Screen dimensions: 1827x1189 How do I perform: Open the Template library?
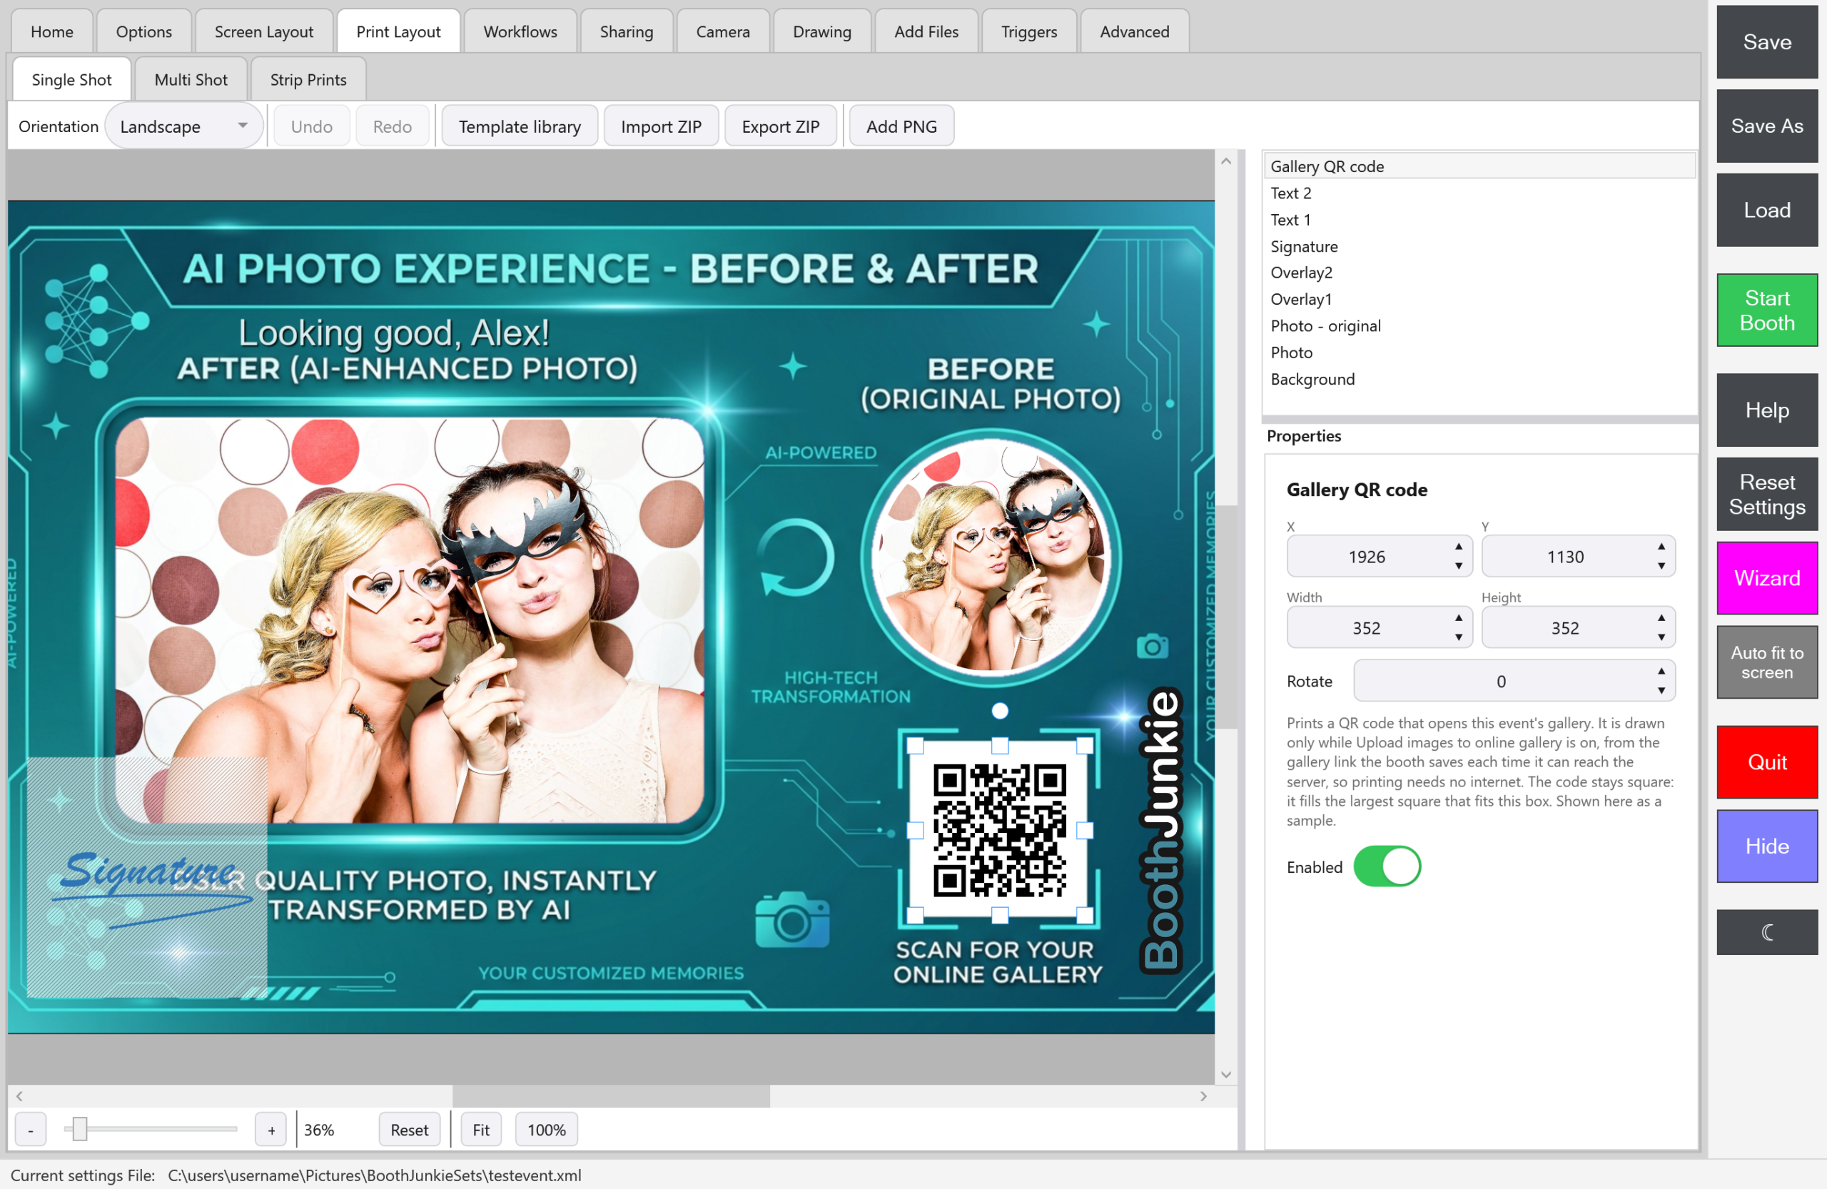point(520,126)
